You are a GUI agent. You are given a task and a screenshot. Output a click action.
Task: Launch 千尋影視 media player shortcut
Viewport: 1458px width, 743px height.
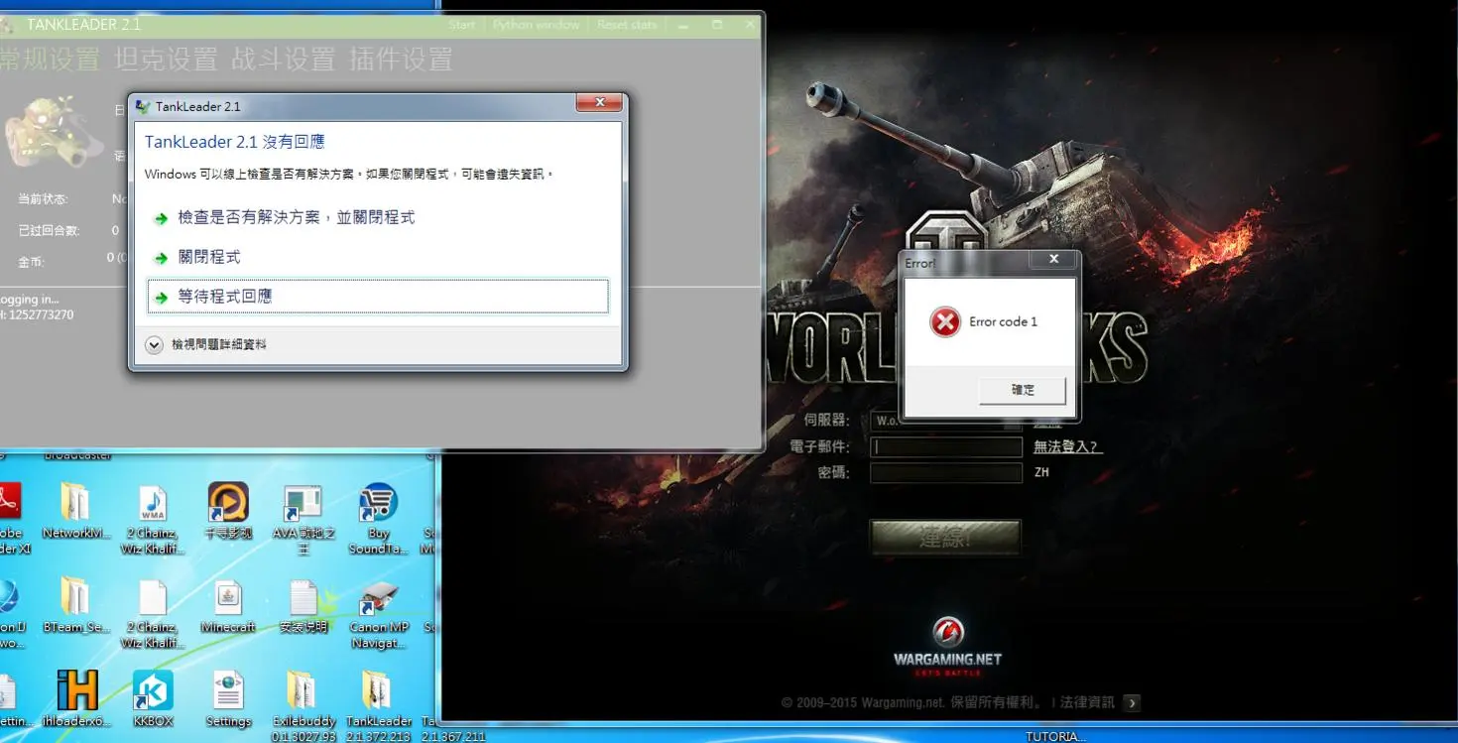[x=228, y=510]
